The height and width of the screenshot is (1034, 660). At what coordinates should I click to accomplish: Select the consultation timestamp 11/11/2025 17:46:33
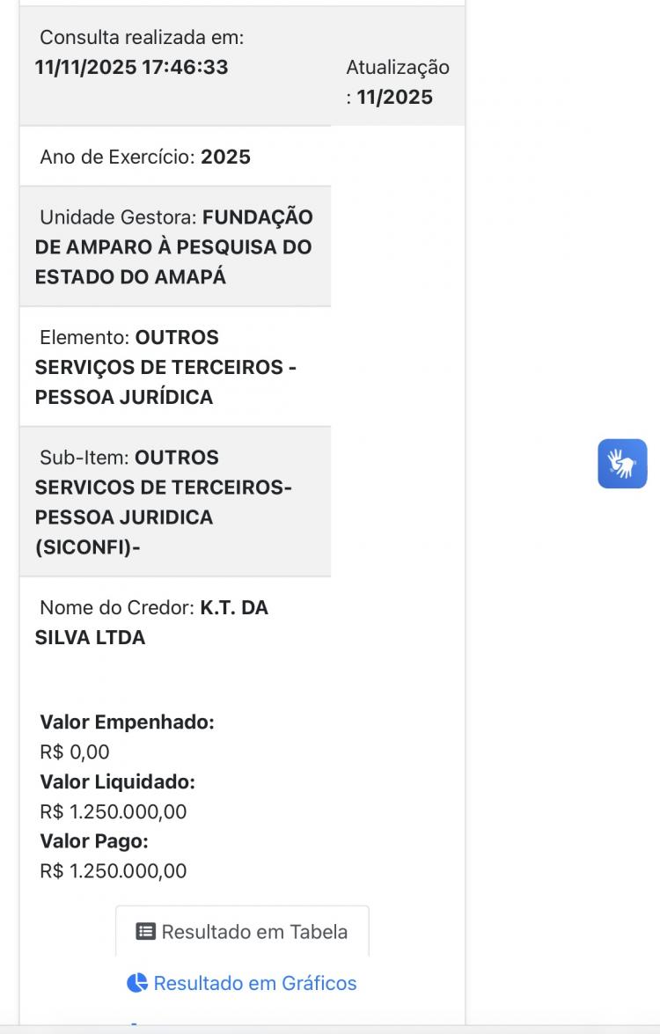coord(131,67)
